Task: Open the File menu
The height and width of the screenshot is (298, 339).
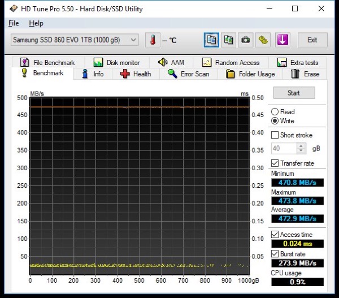Action: [x=14, y=23]
